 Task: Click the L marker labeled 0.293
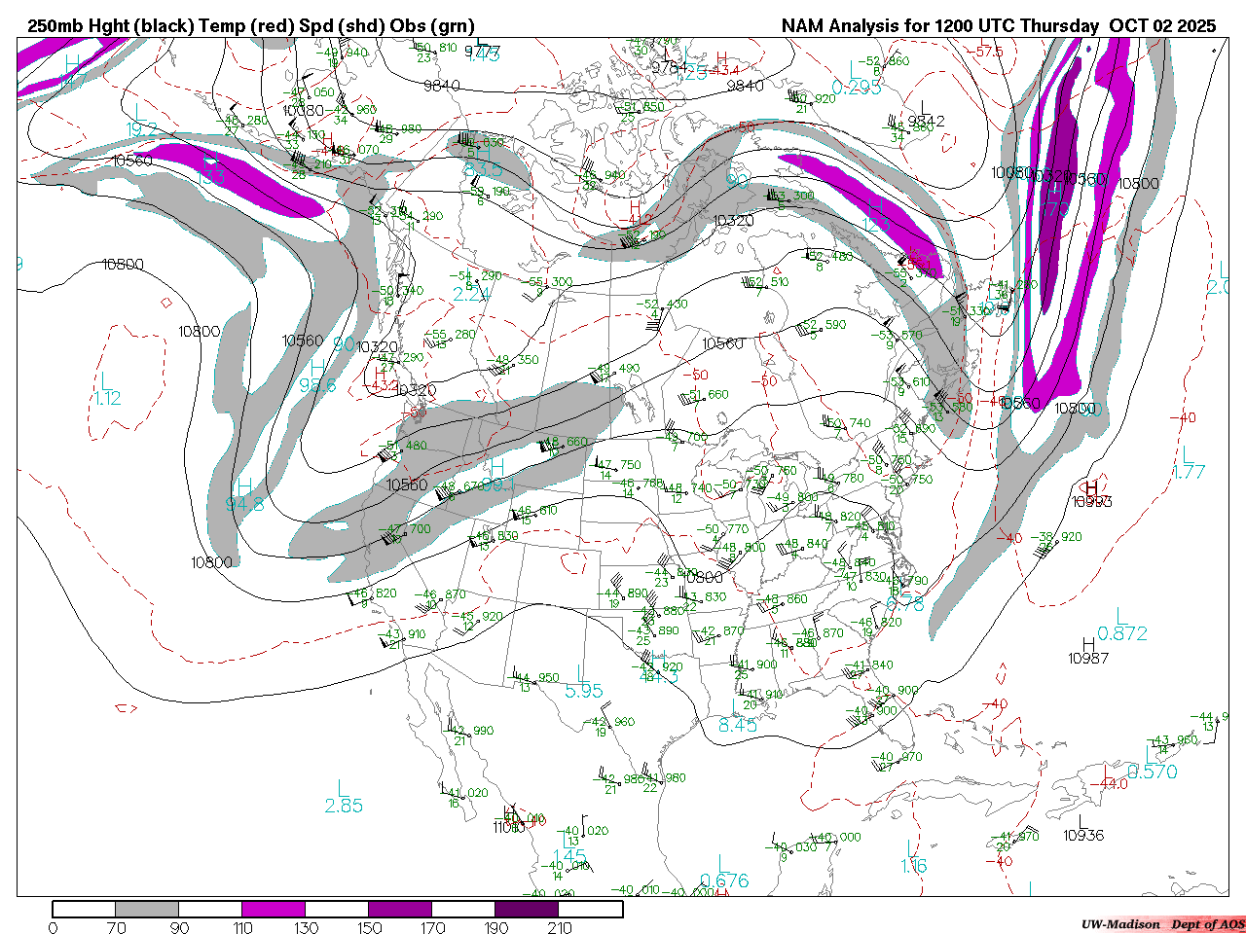coord(855,69)
